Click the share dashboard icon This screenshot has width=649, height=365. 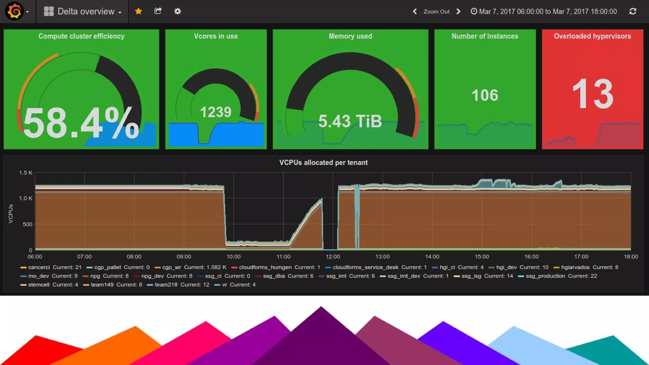158,11
